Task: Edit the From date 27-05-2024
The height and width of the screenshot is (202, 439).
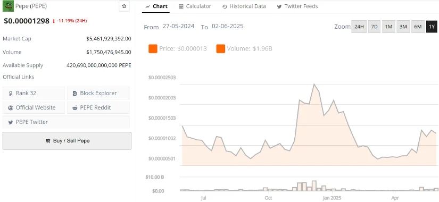Action: [178, 26]
